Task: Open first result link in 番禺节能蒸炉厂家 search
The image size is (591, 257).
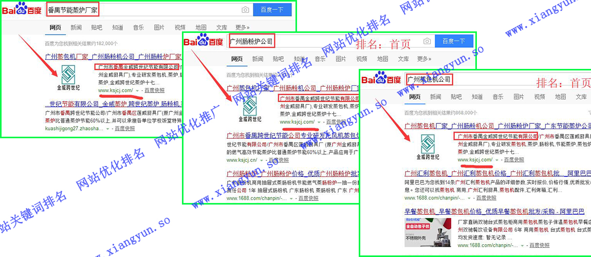Action: tap(114, 57)
